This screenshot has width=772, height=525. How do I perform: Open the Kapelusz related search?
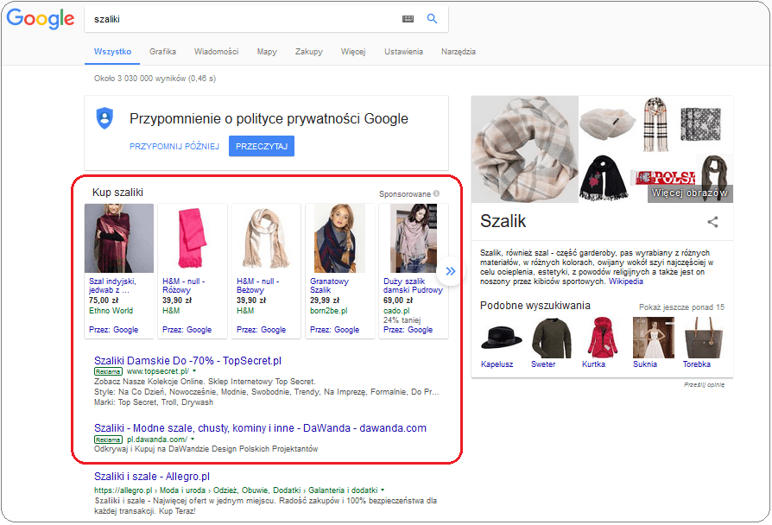pyautogui.click(x=497, y=364)
